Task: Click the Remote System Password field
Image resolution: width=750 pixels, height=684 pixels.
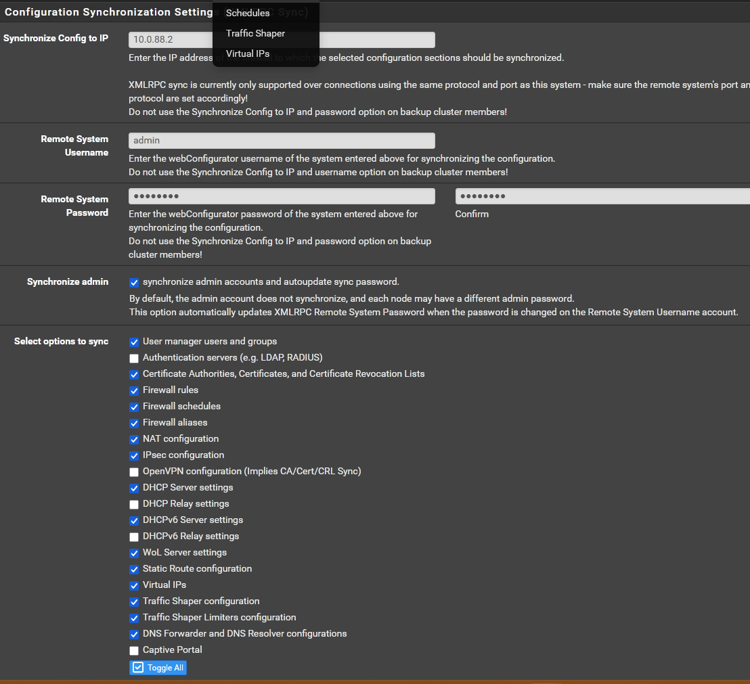Action: coord(282,196)
